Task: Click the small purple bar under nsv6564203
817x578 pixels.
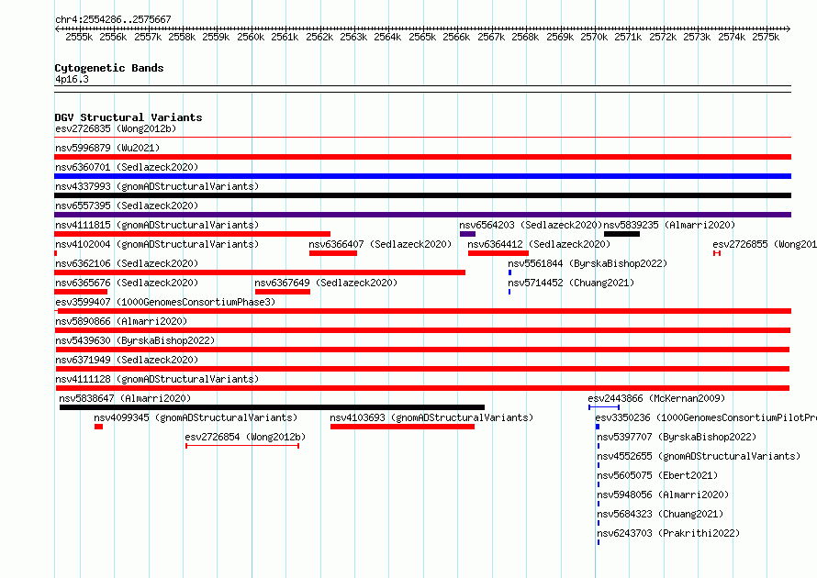Action: tap(467, 234)
